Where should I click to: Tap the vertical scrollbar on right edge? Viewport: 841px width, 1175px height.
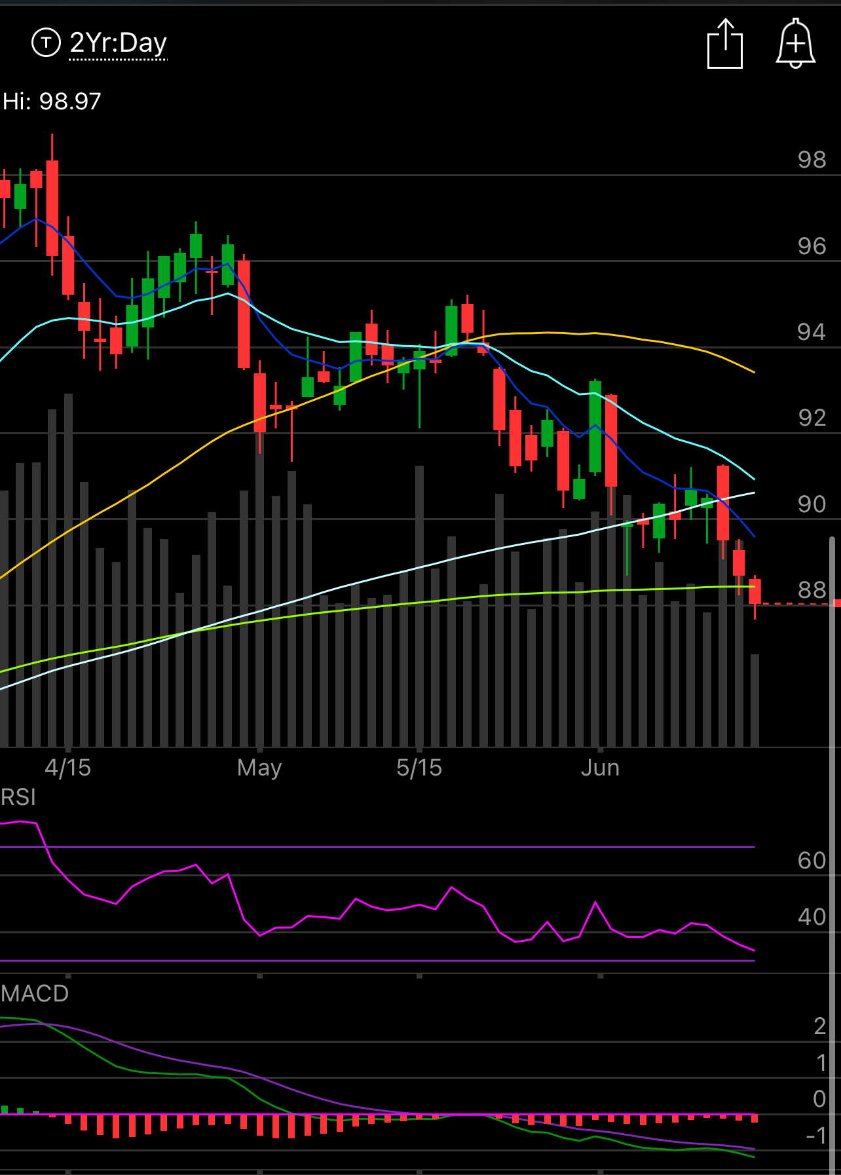tap(832, 855)
